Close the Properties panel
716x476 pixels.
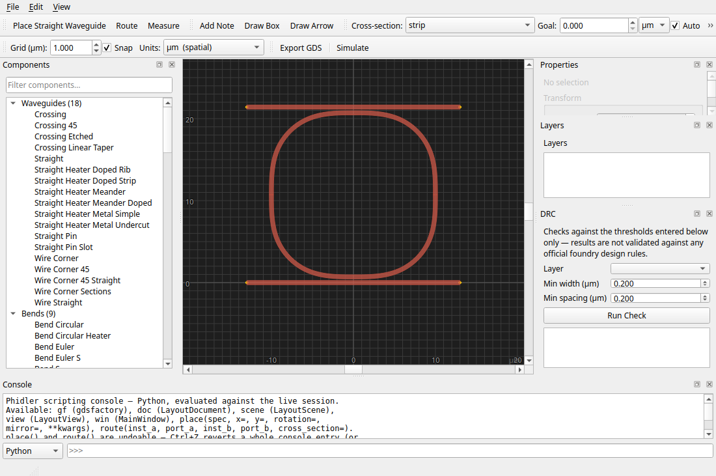tap(709, 65)
